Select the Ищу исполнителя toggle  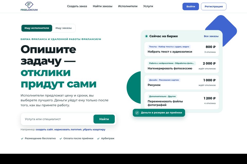tap(37, 28)
